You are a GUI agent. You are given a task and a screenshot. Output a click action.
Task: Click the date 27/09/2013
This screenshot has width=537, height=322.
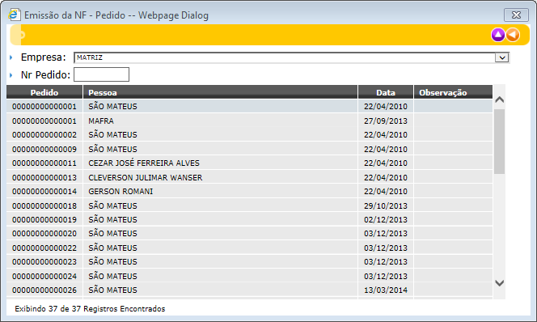386,121
